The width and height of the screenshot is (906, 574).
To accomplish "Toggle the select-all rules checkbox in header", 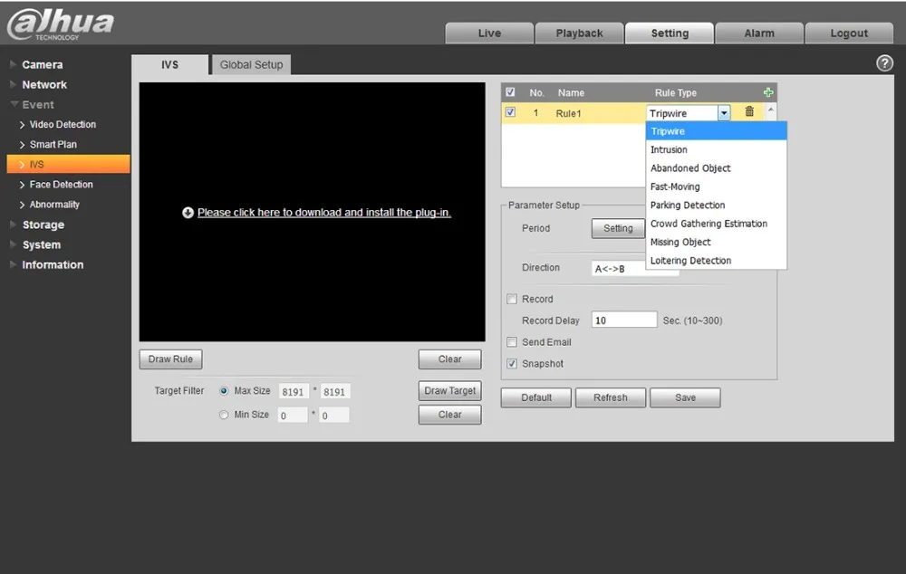I will tap(510, 92).
